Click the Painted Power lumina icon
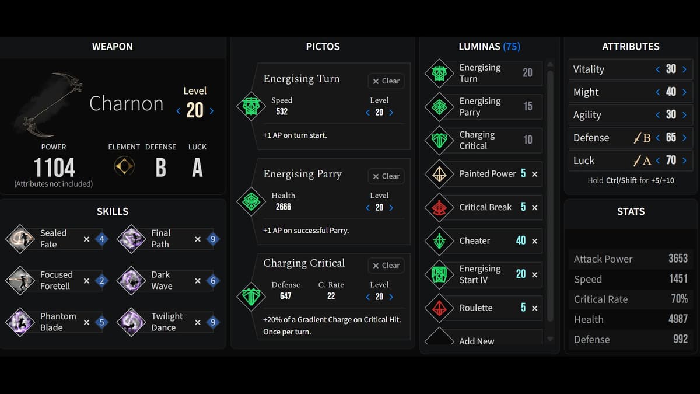700x394 pixels. (439, 174)
